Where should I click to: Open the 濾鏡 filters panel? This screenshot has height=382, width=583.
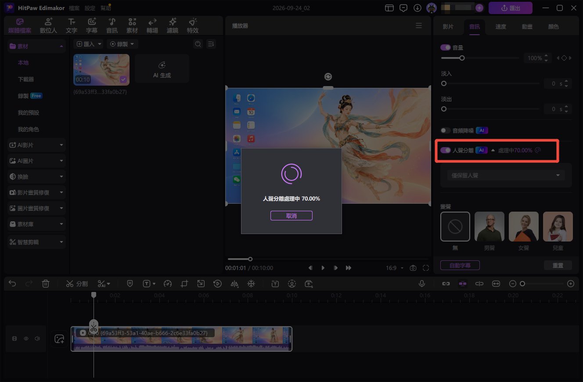click(173, 26)
